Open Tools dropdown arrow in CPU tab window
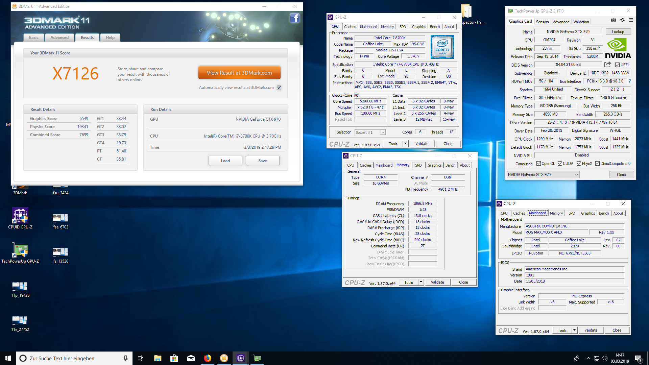Image resolution: width=649 pixels, height=365 pixels. (405, 144)
